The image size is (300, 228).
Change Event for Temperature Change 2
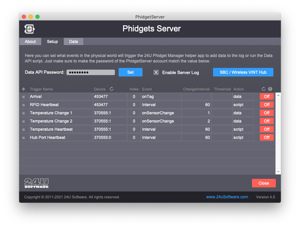point(161,121)
